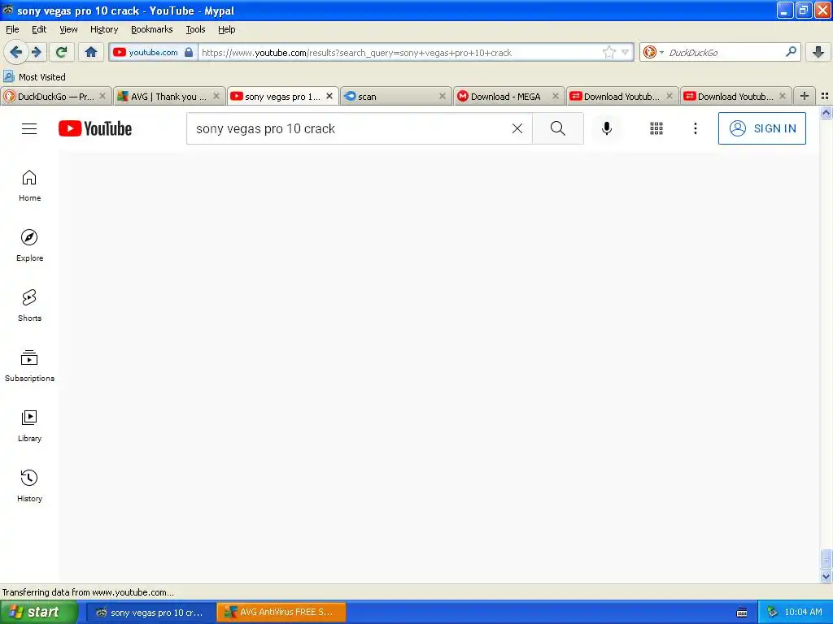Screen dimensions: 833x624
Task: Close the Download - MEGA tab
Action: [555, 96]
